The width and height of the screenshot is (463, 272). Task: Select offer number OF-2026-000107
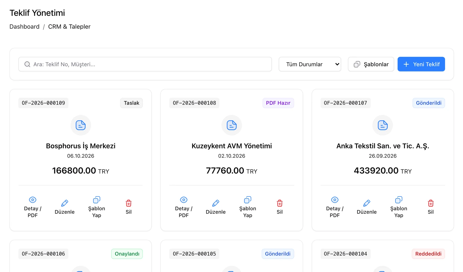(346, 103)
